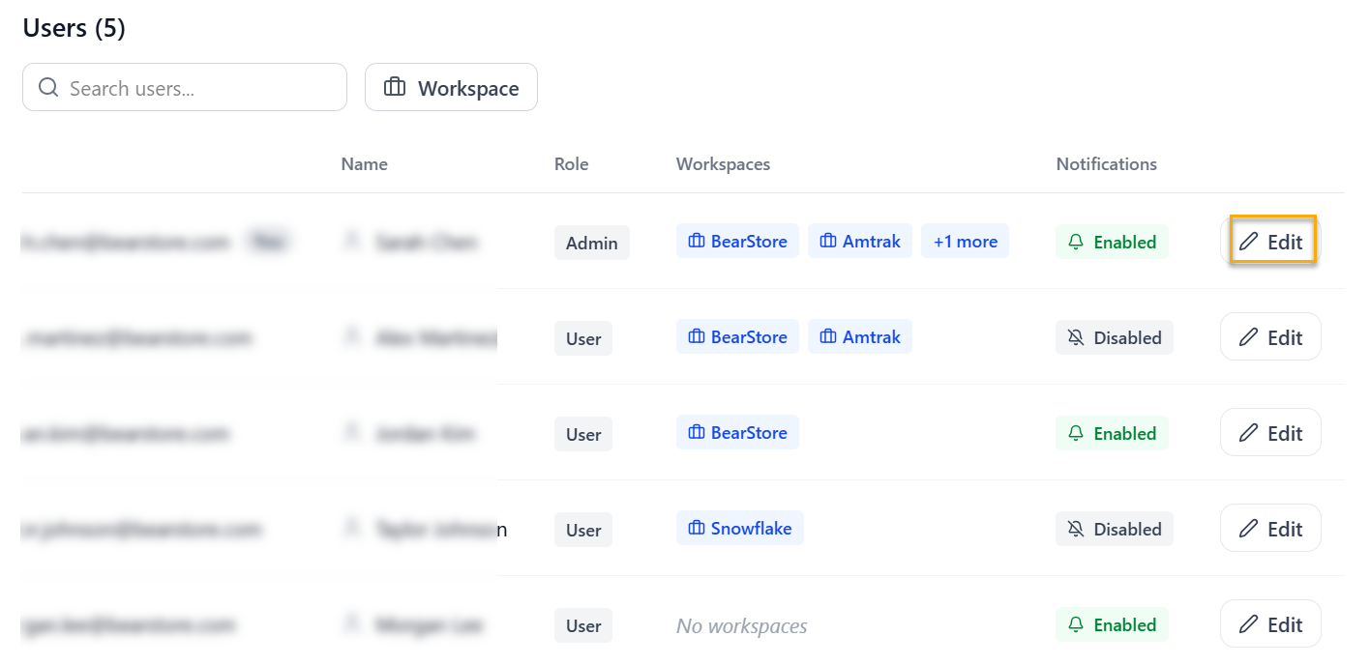Open the Workspace filter dropdown
Image resolution: width=1370 pixels, height=665 pixels.
[x=451, y=87]
